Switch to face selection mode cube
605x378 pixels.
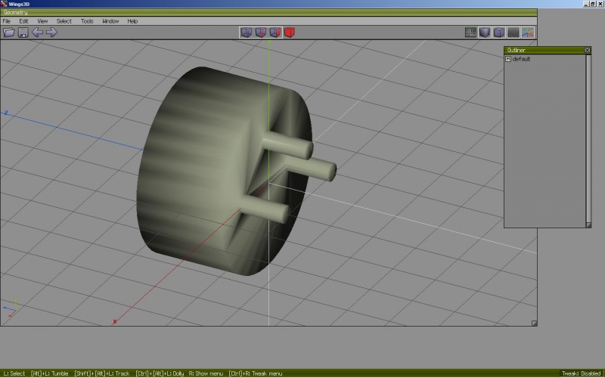(275, 33)
